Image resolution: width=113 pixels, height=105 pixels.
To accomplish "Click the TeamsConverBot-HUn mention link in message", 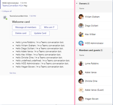I will point(13,6).
